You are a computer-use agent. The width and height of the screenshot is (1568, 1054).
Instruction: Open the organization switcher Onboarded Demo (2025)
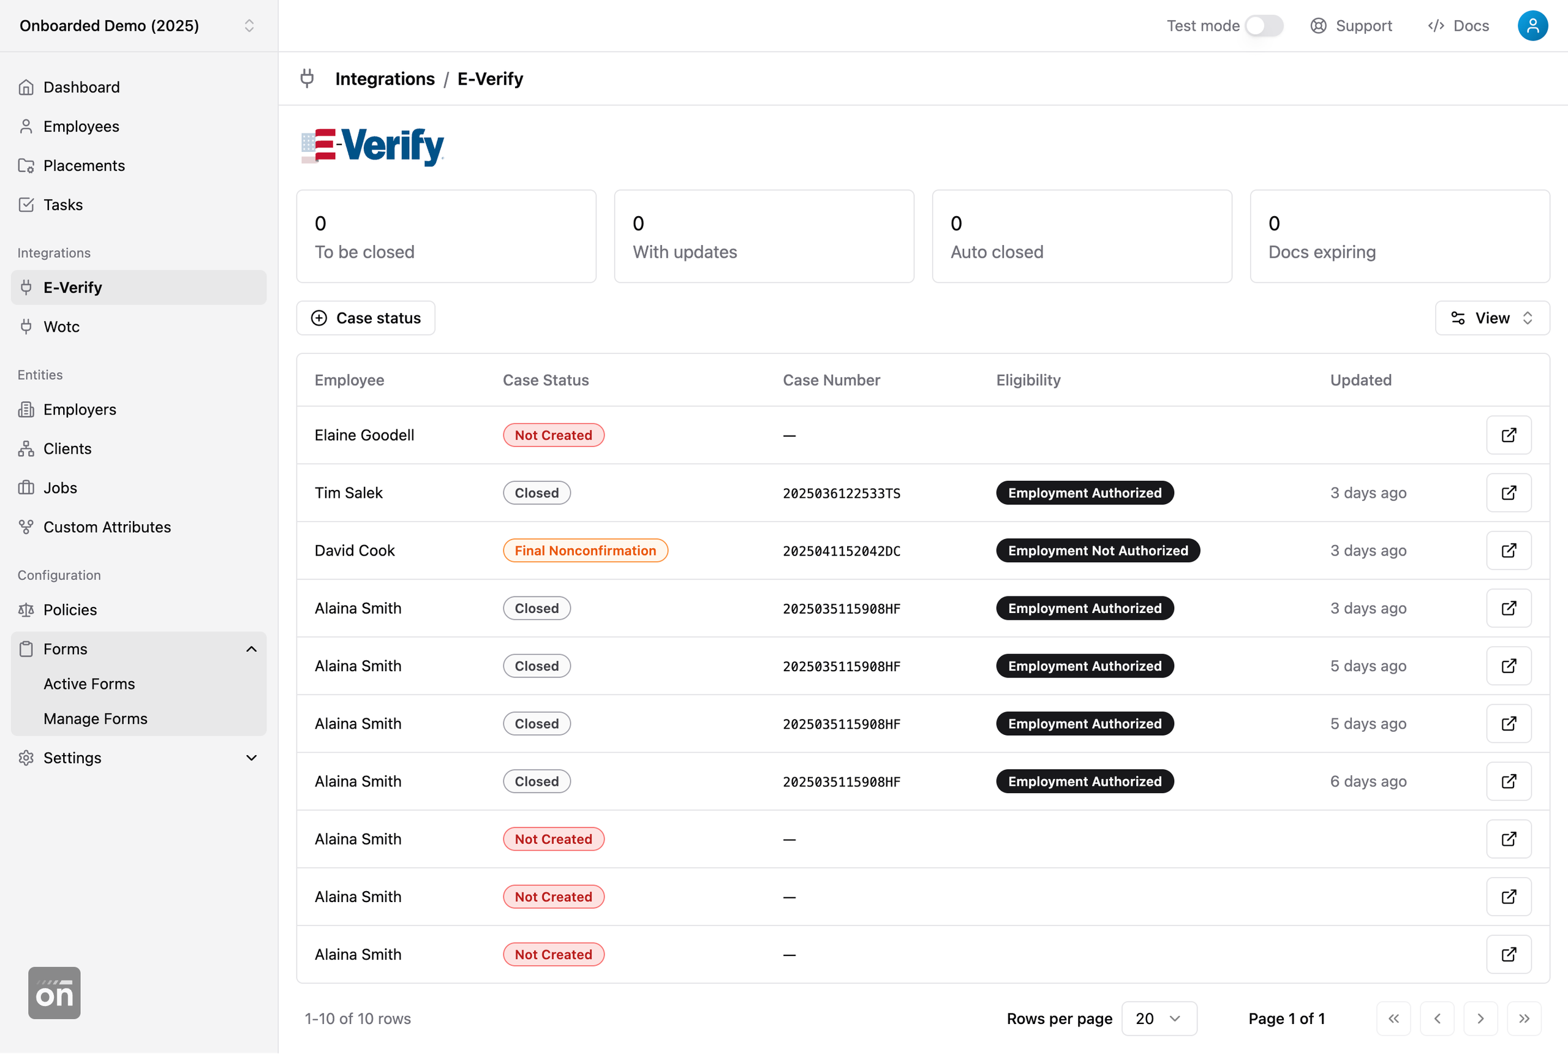[x=138, y=26]
